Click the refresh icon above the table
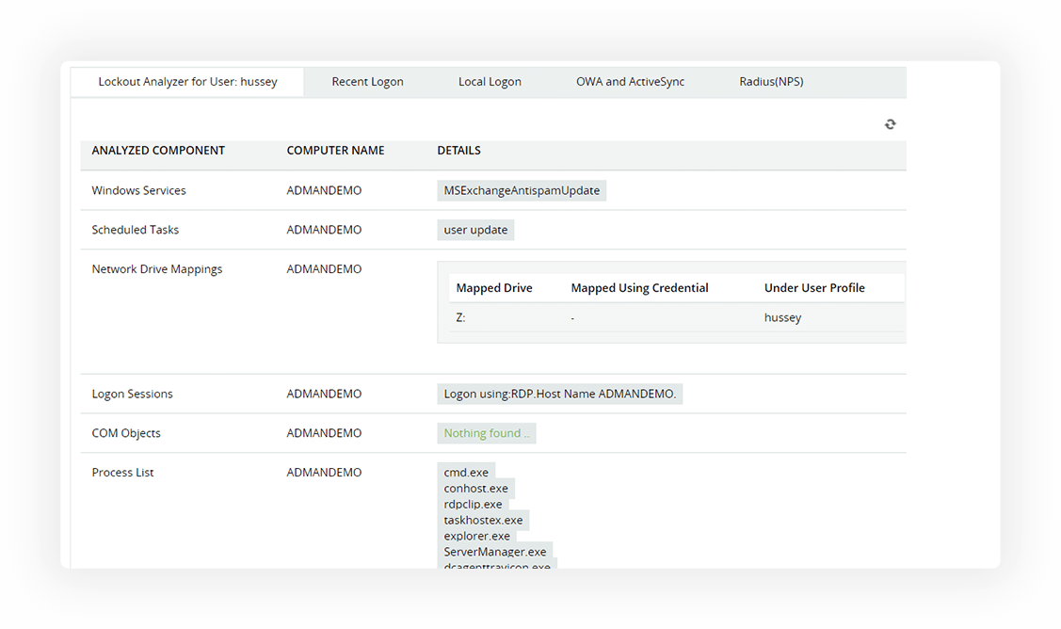 coord(890,124)
